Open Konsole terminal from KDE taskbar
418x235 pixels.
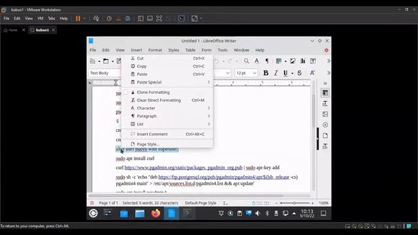point(187,213)
